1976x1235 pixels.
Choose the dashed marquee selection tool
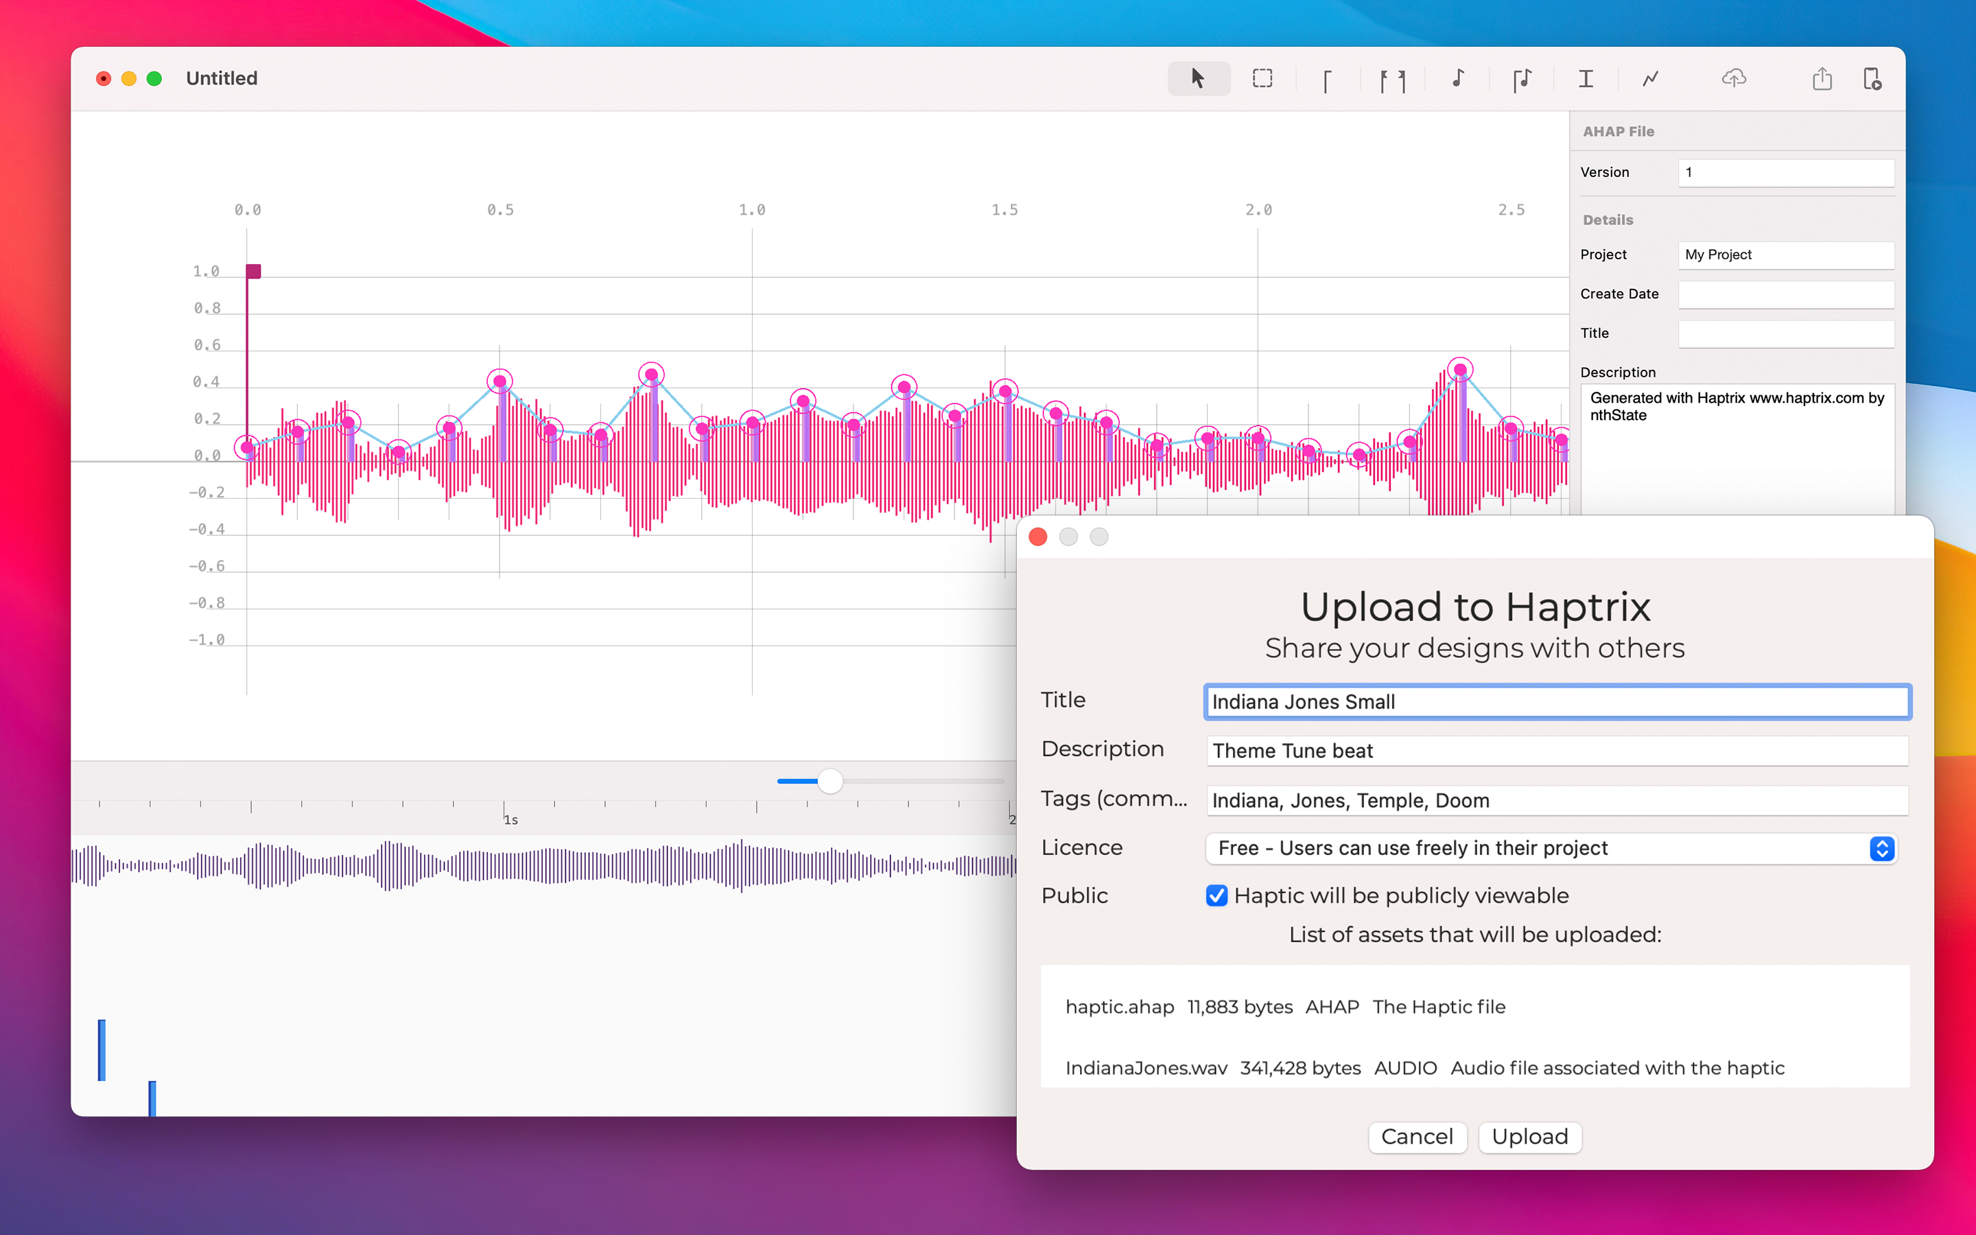1262,78
